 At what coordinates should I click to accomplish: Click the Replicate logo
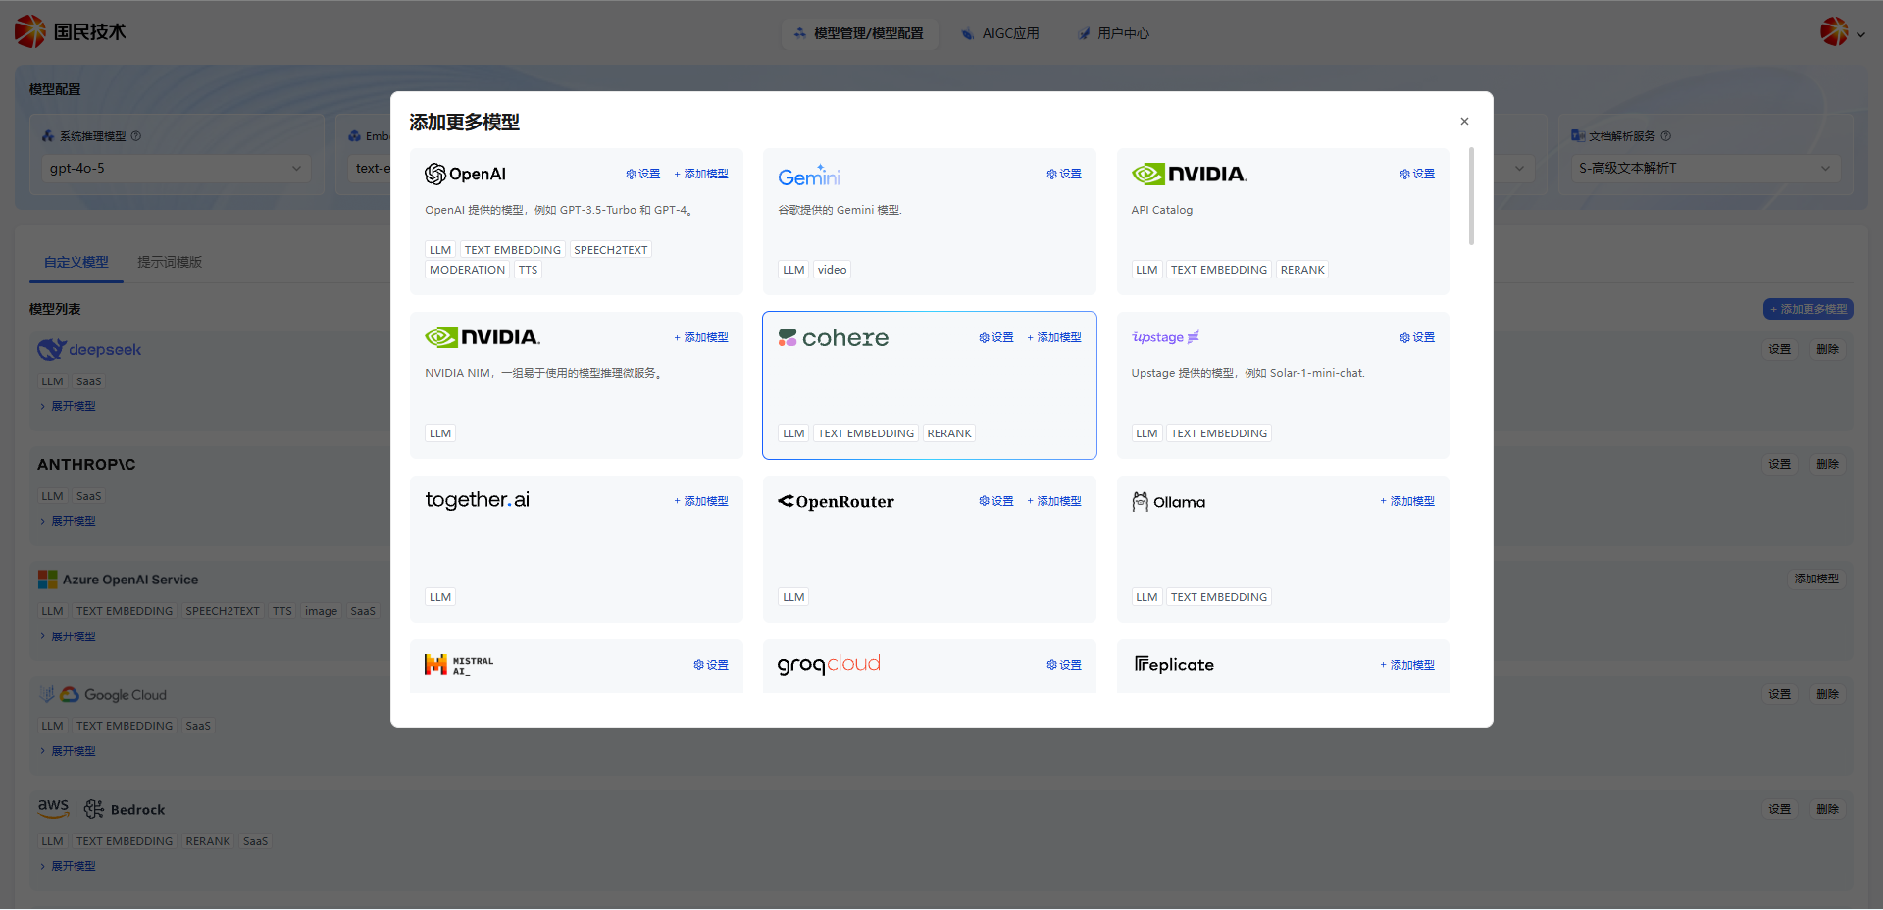coord(1174,665)
